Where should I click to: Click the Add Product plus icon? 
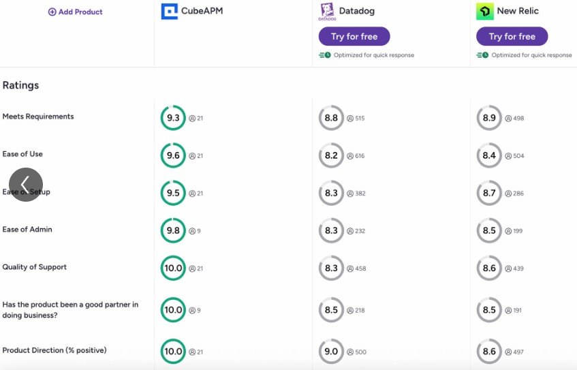pyautogui.click(x=52, y=12)
